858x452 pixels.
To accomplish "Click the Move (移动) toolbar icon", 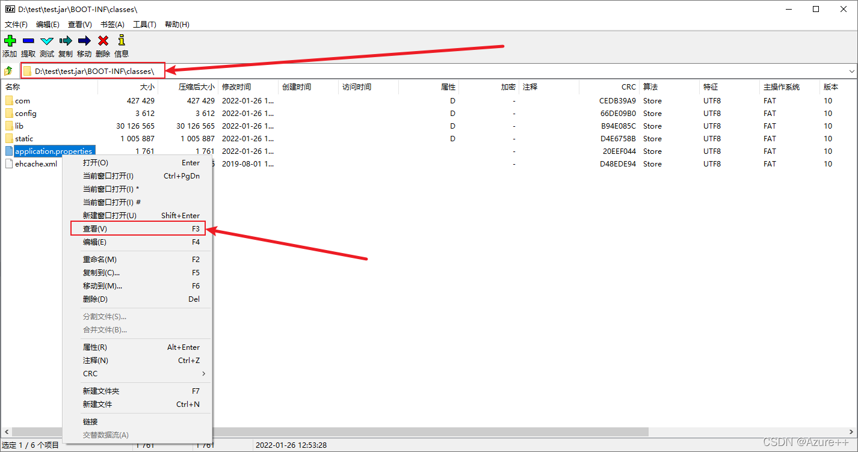I will click(x=84, y=41).
